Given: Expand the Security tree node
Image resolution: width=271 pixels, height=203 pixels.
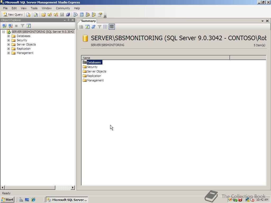Looking at the screenshot, I should click(x=8, y=40).
